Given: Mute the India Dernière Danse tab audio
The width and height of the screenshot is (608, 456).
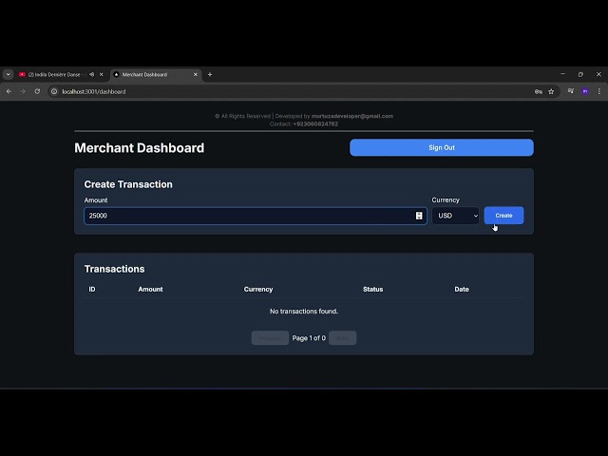Looking at the screenshot, I should click(x=91, y=74).
